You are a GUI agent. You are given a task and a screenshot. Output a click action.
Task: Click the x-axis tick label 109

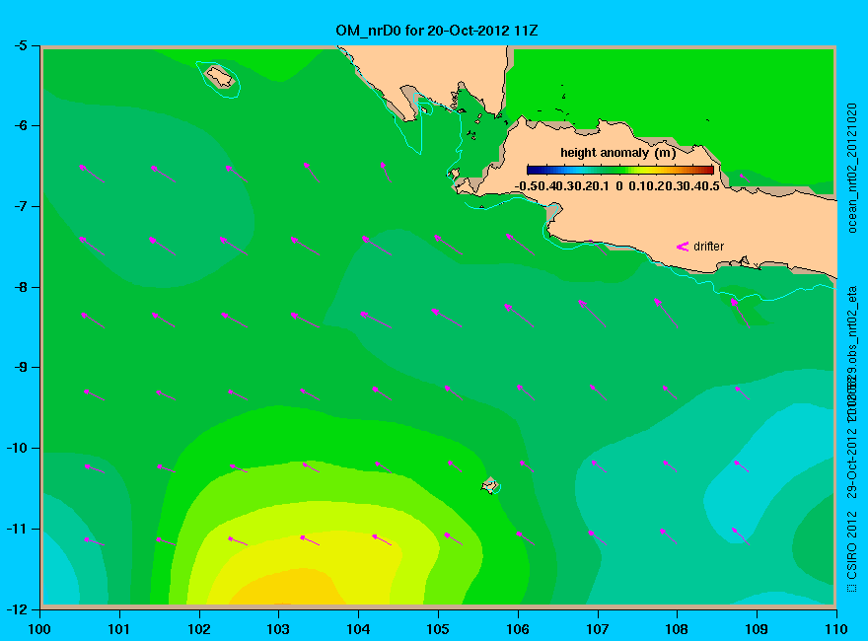pos(757,629)
